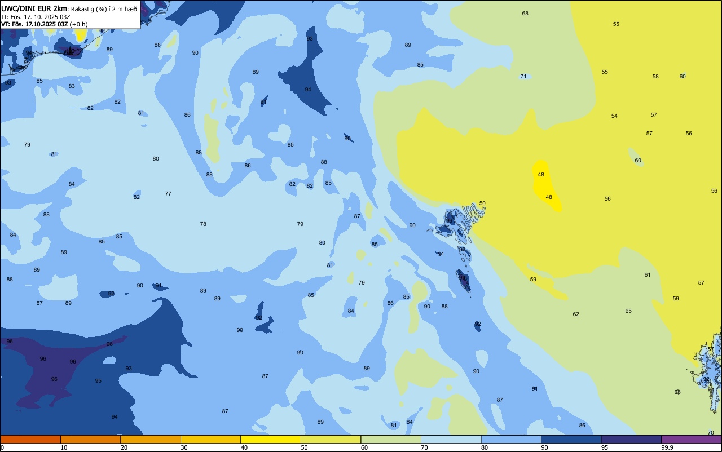Click the humidity value "83" on the map

coord(72,86)
